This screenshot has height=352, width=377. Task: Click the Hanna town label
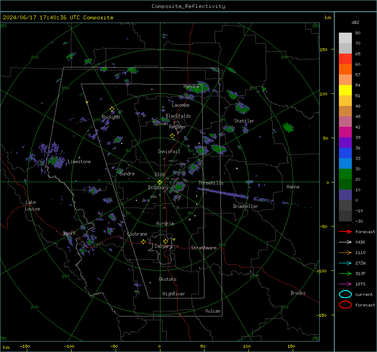pyautogui.click(x=293, y=187)
